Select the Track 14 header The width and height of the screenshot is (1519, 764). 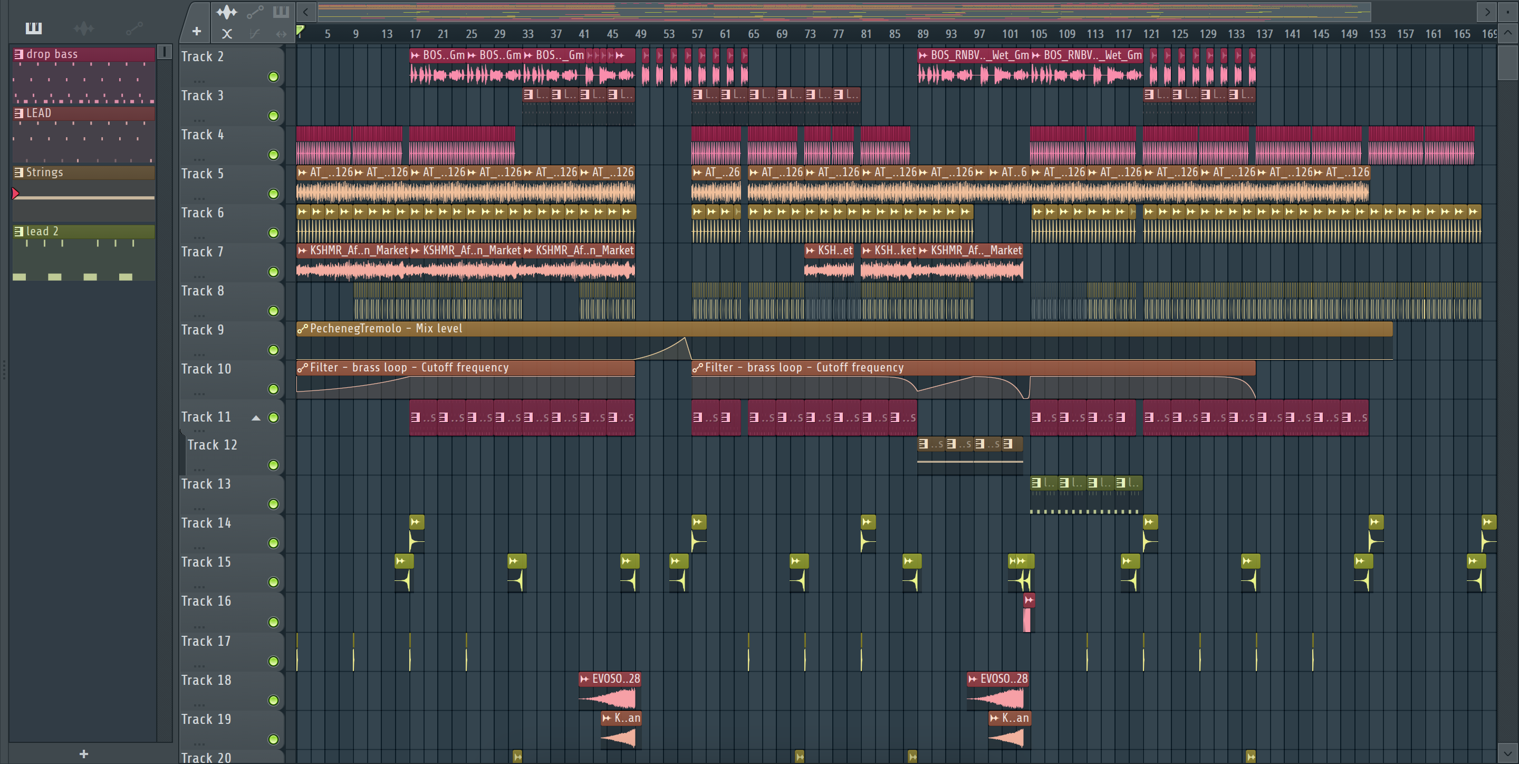tap(231, 533)
